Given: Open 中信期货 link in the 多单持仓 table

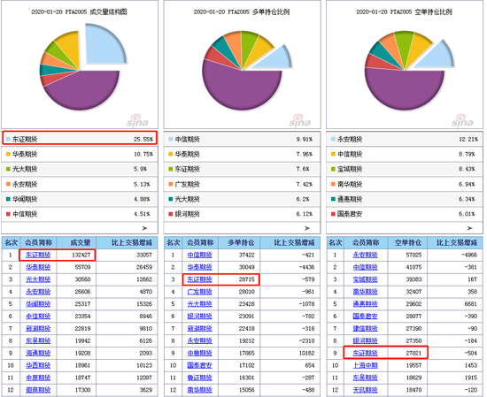Looking at the screenshot, I should (x=200, y=255).
